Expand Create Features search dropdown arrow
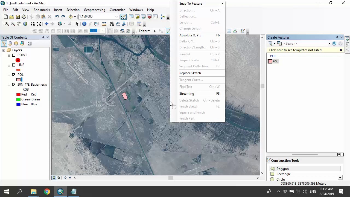 click(329, 44)
